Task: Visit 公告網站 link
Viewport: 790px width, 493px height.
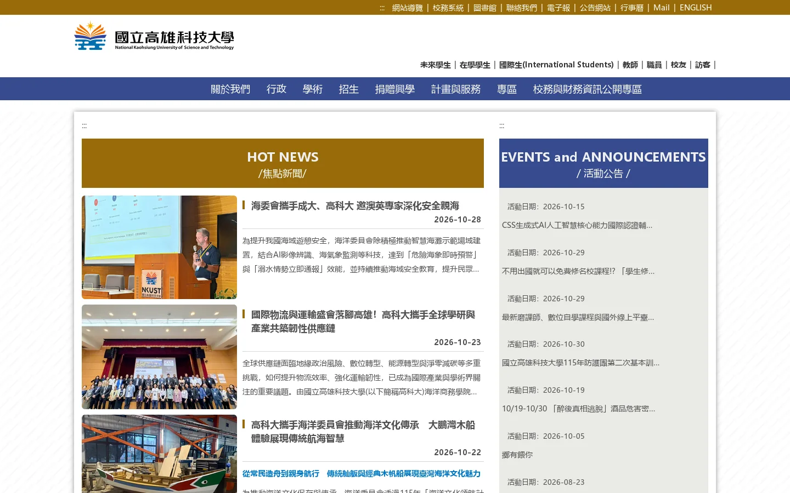Action: pos(595,8)
